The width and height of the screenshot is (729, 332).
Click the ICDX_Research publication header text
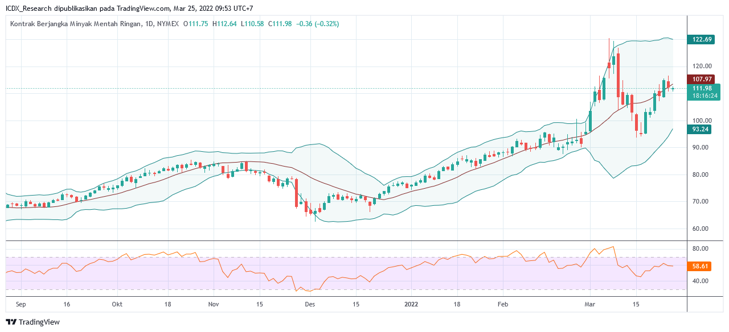129,9
